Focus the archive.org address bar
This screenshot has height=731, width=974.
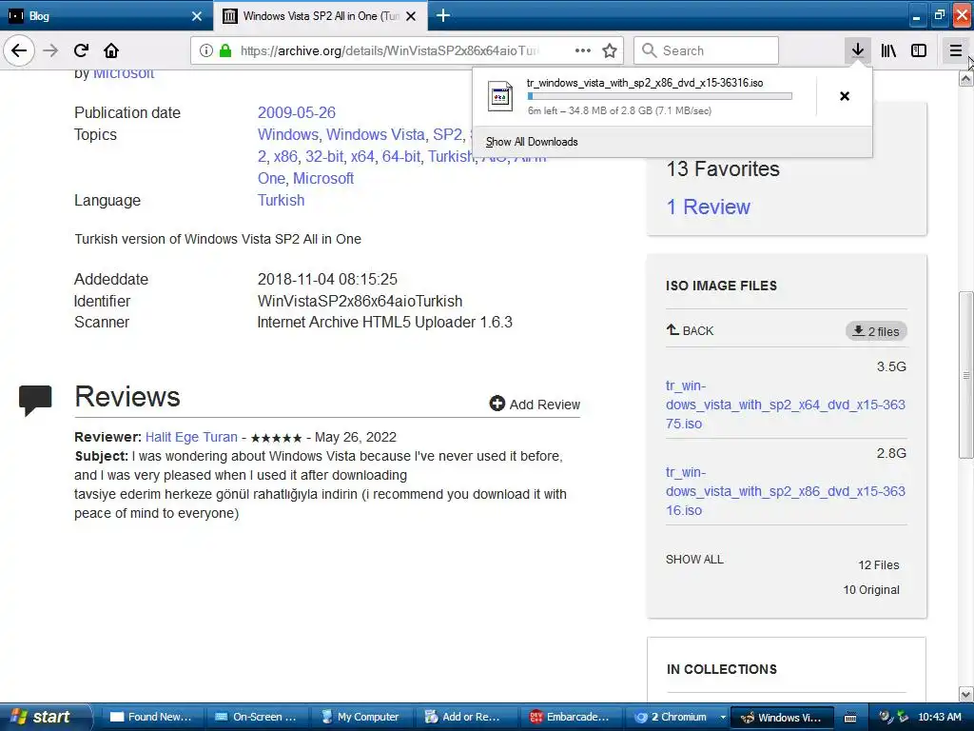[389, 50]
